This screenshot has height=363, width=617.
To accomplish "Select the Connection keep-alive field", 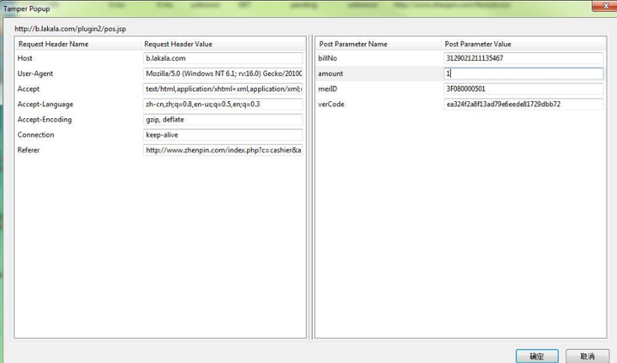I will [223, 135].
